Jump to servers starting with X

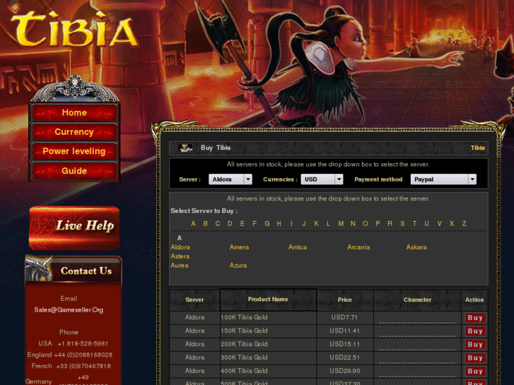452,223
